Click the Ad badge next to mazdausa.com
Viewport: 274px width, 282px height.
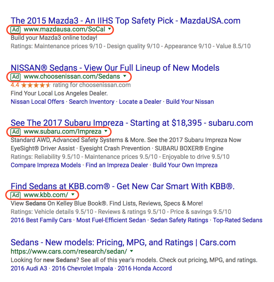pyautogui.click(x=16, y=29)
